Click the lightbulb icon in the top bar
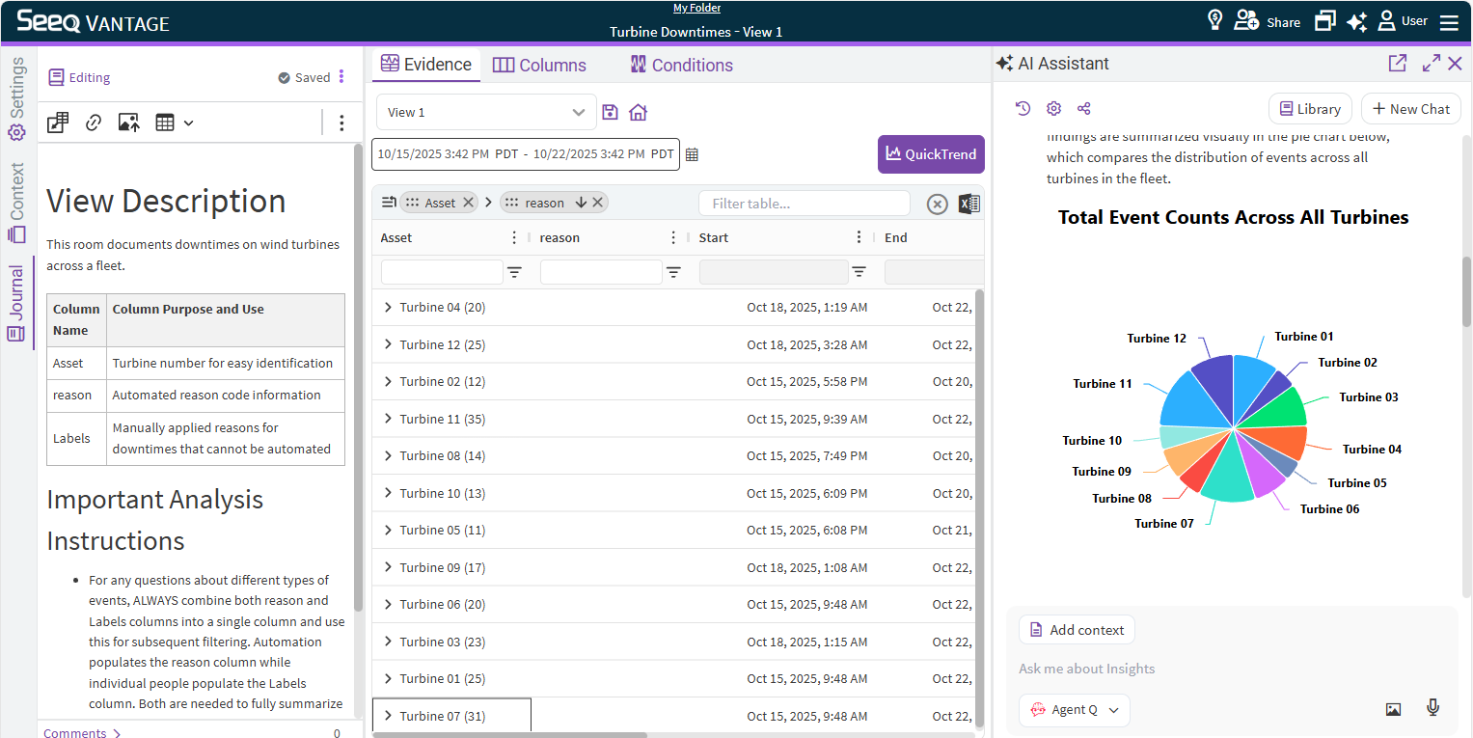Screen dimensions: 1473x738 tap(1215, 20)
